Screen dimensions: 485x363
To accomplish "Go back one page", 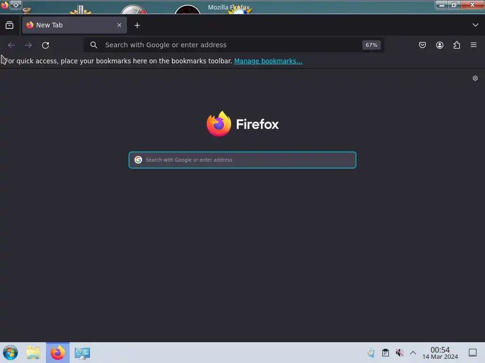I will (x=11, y=45).
